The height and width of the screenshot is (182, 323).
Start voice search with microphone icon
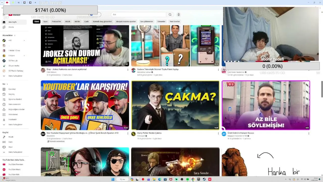click(x=179, y=15)
